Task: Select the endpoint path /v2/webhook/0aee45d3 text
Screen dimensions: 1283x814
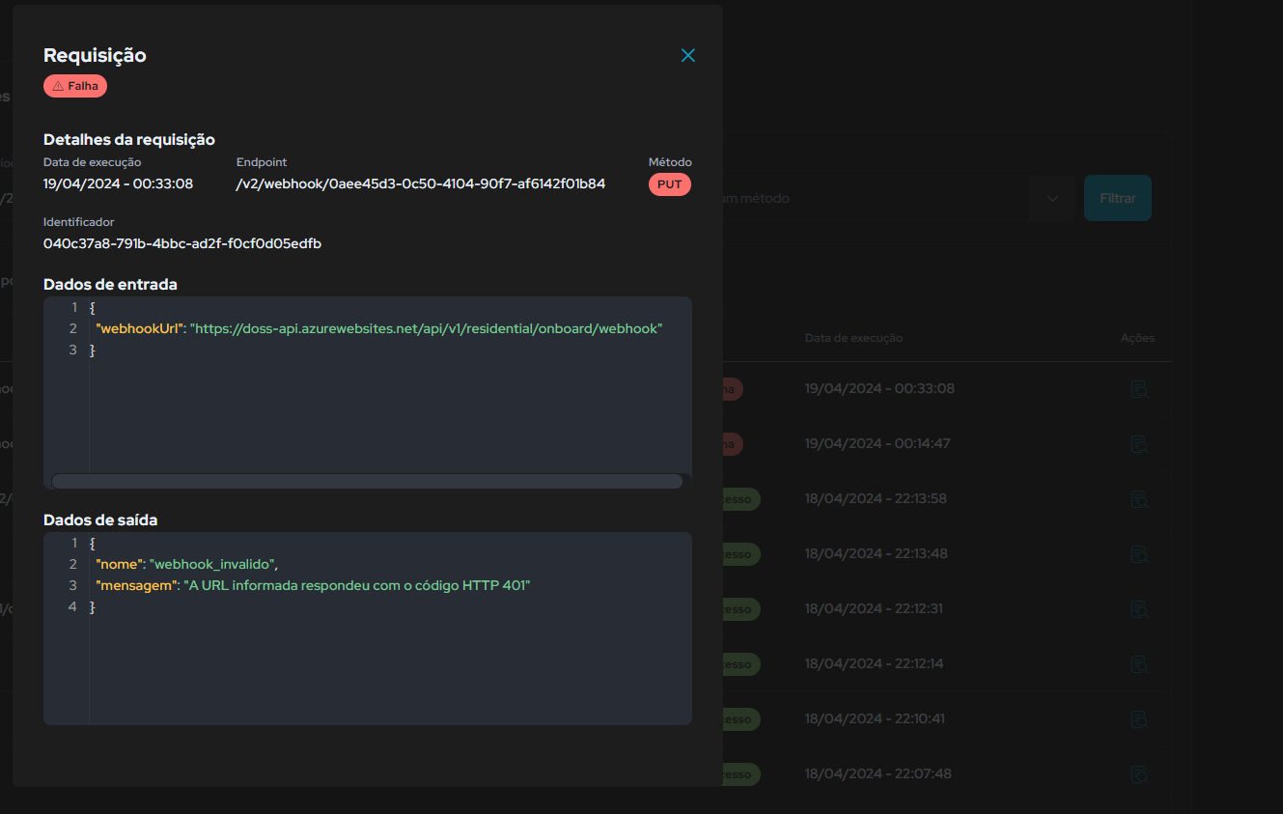Action: pos(421,183)
